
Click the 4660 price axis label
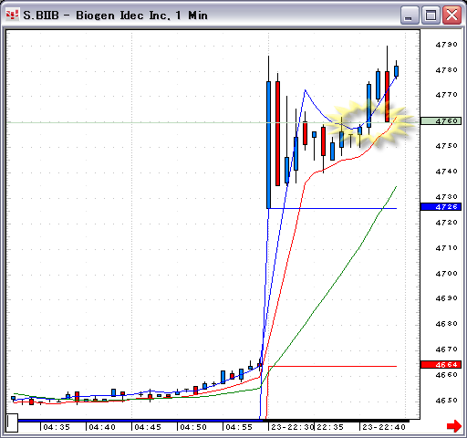[446, 375]
